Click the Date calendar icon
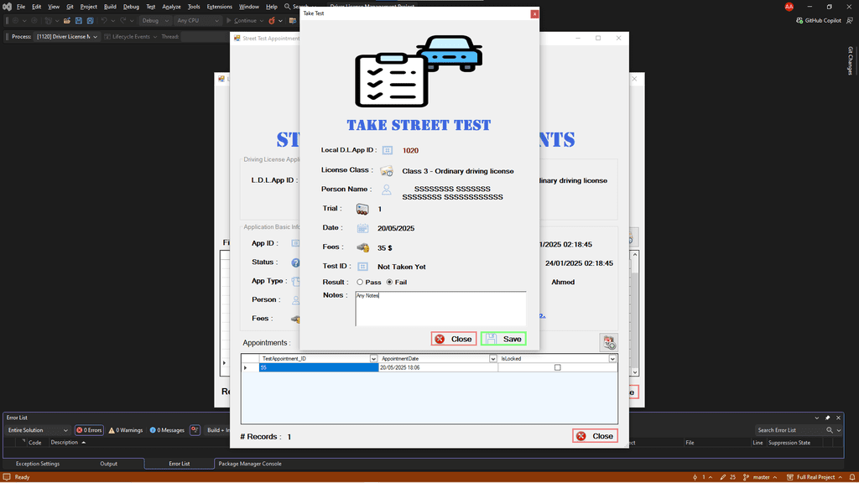The width and height of the screenshot is (859, 483). (362, 228)
